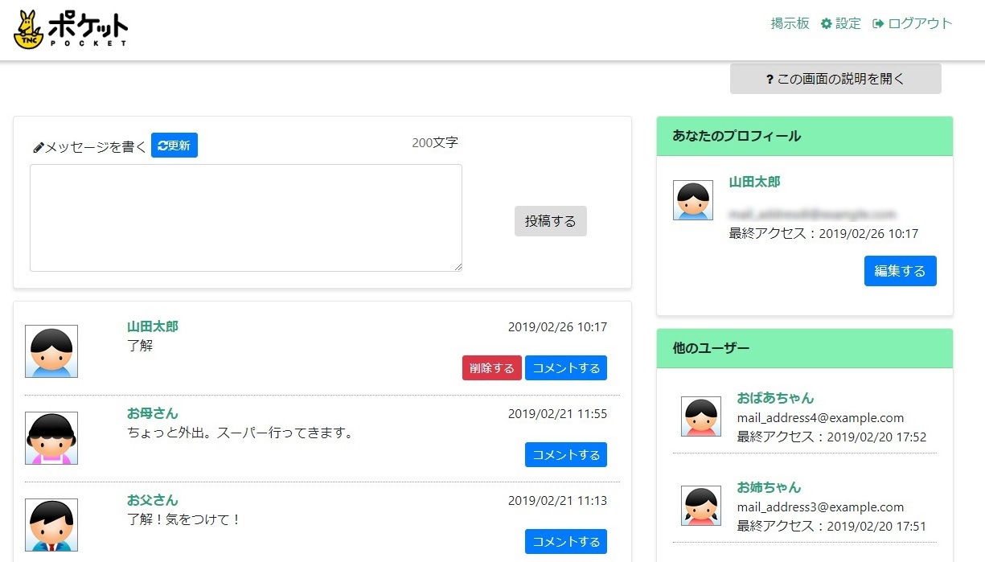Screen dimensions: 985x562
Task: Open 山田太郎's name link on his post
Action: point(152,326)
